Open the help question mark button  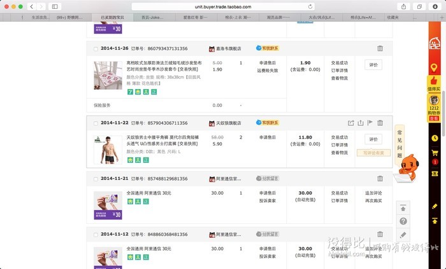click(x=403, y=221)
